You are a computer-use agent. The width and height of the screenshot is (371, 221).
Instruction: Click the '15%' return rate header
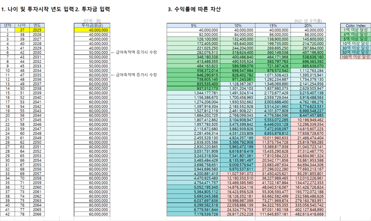pyautogui.click(x=273, y=26)
